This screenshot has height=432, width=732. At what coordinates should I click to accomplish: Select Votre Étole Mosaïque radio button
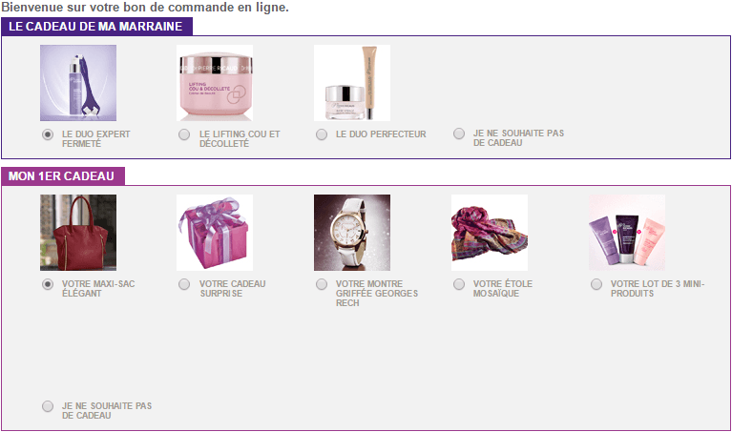459,284
